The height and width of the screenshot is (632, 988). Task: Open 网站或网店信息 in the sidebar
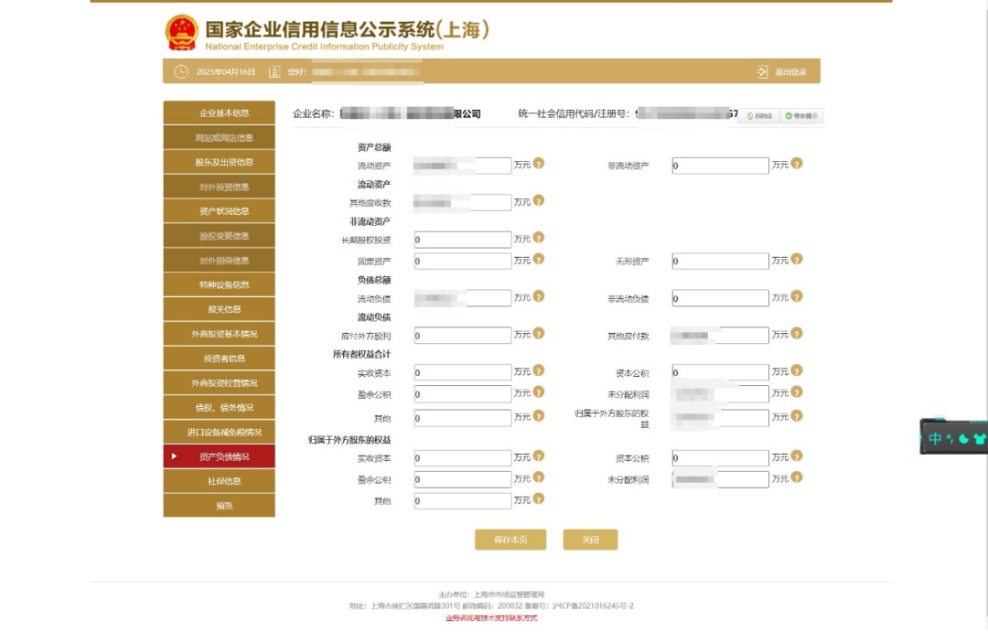(x=220, y=137)
